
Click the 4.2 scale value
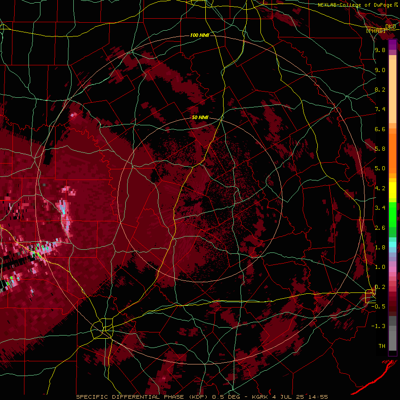tap(380, 188)
